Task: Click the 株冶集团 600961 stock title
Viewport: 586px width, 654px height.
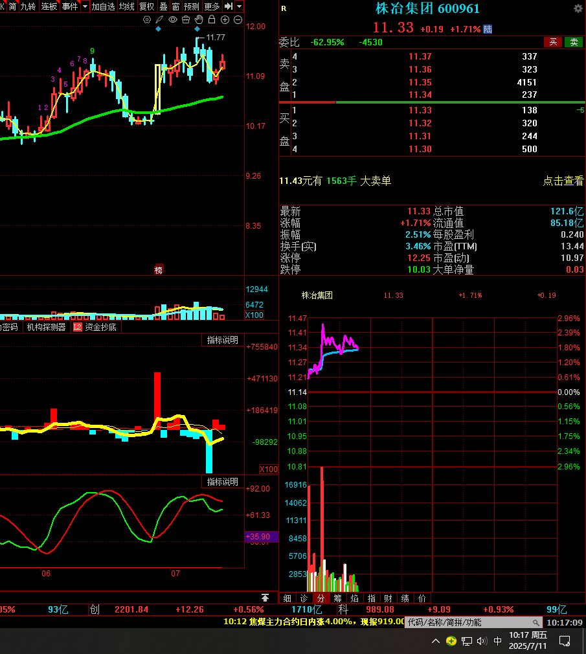Action: pyautogui.click(x=427, y=8)
